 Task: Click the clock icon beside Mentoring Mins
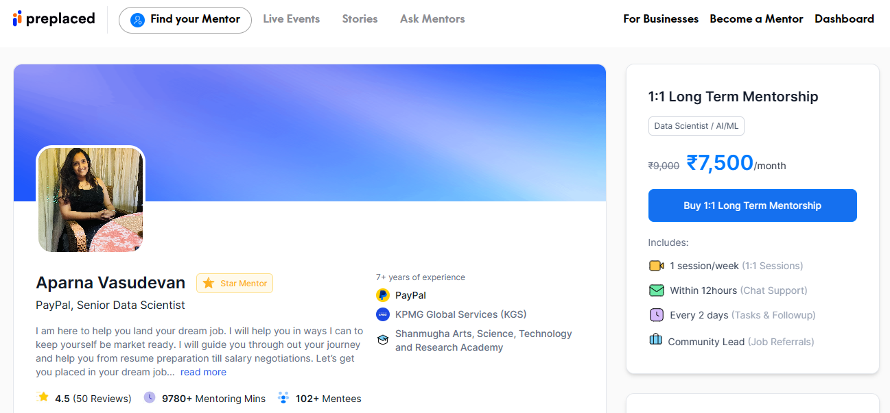point(150,397)
